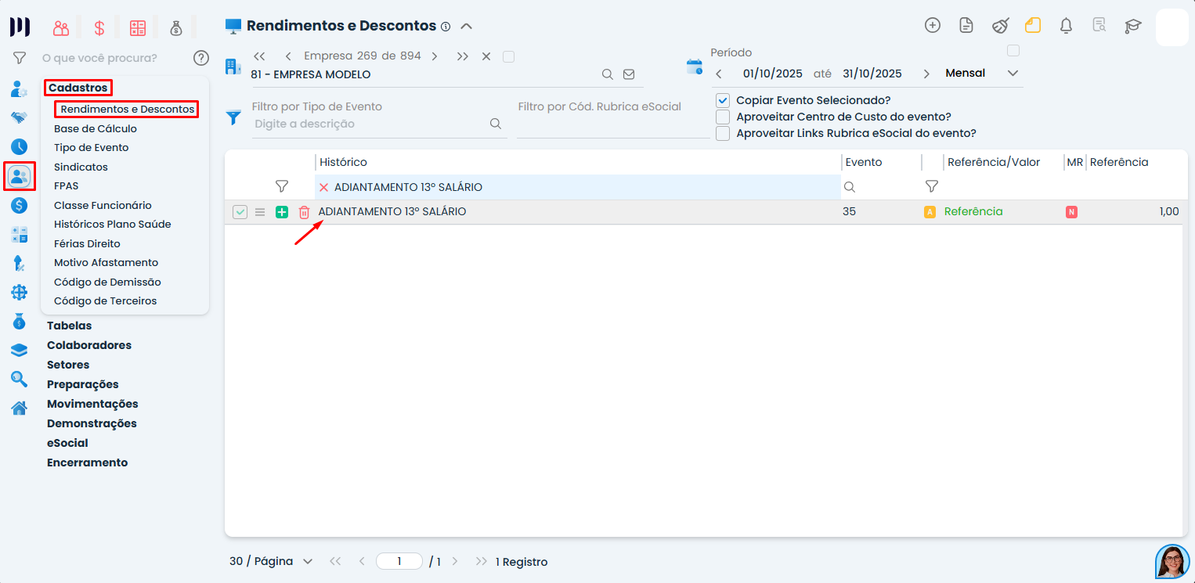Open the handshake icon in left sidebar

click(x=20, y=118)
